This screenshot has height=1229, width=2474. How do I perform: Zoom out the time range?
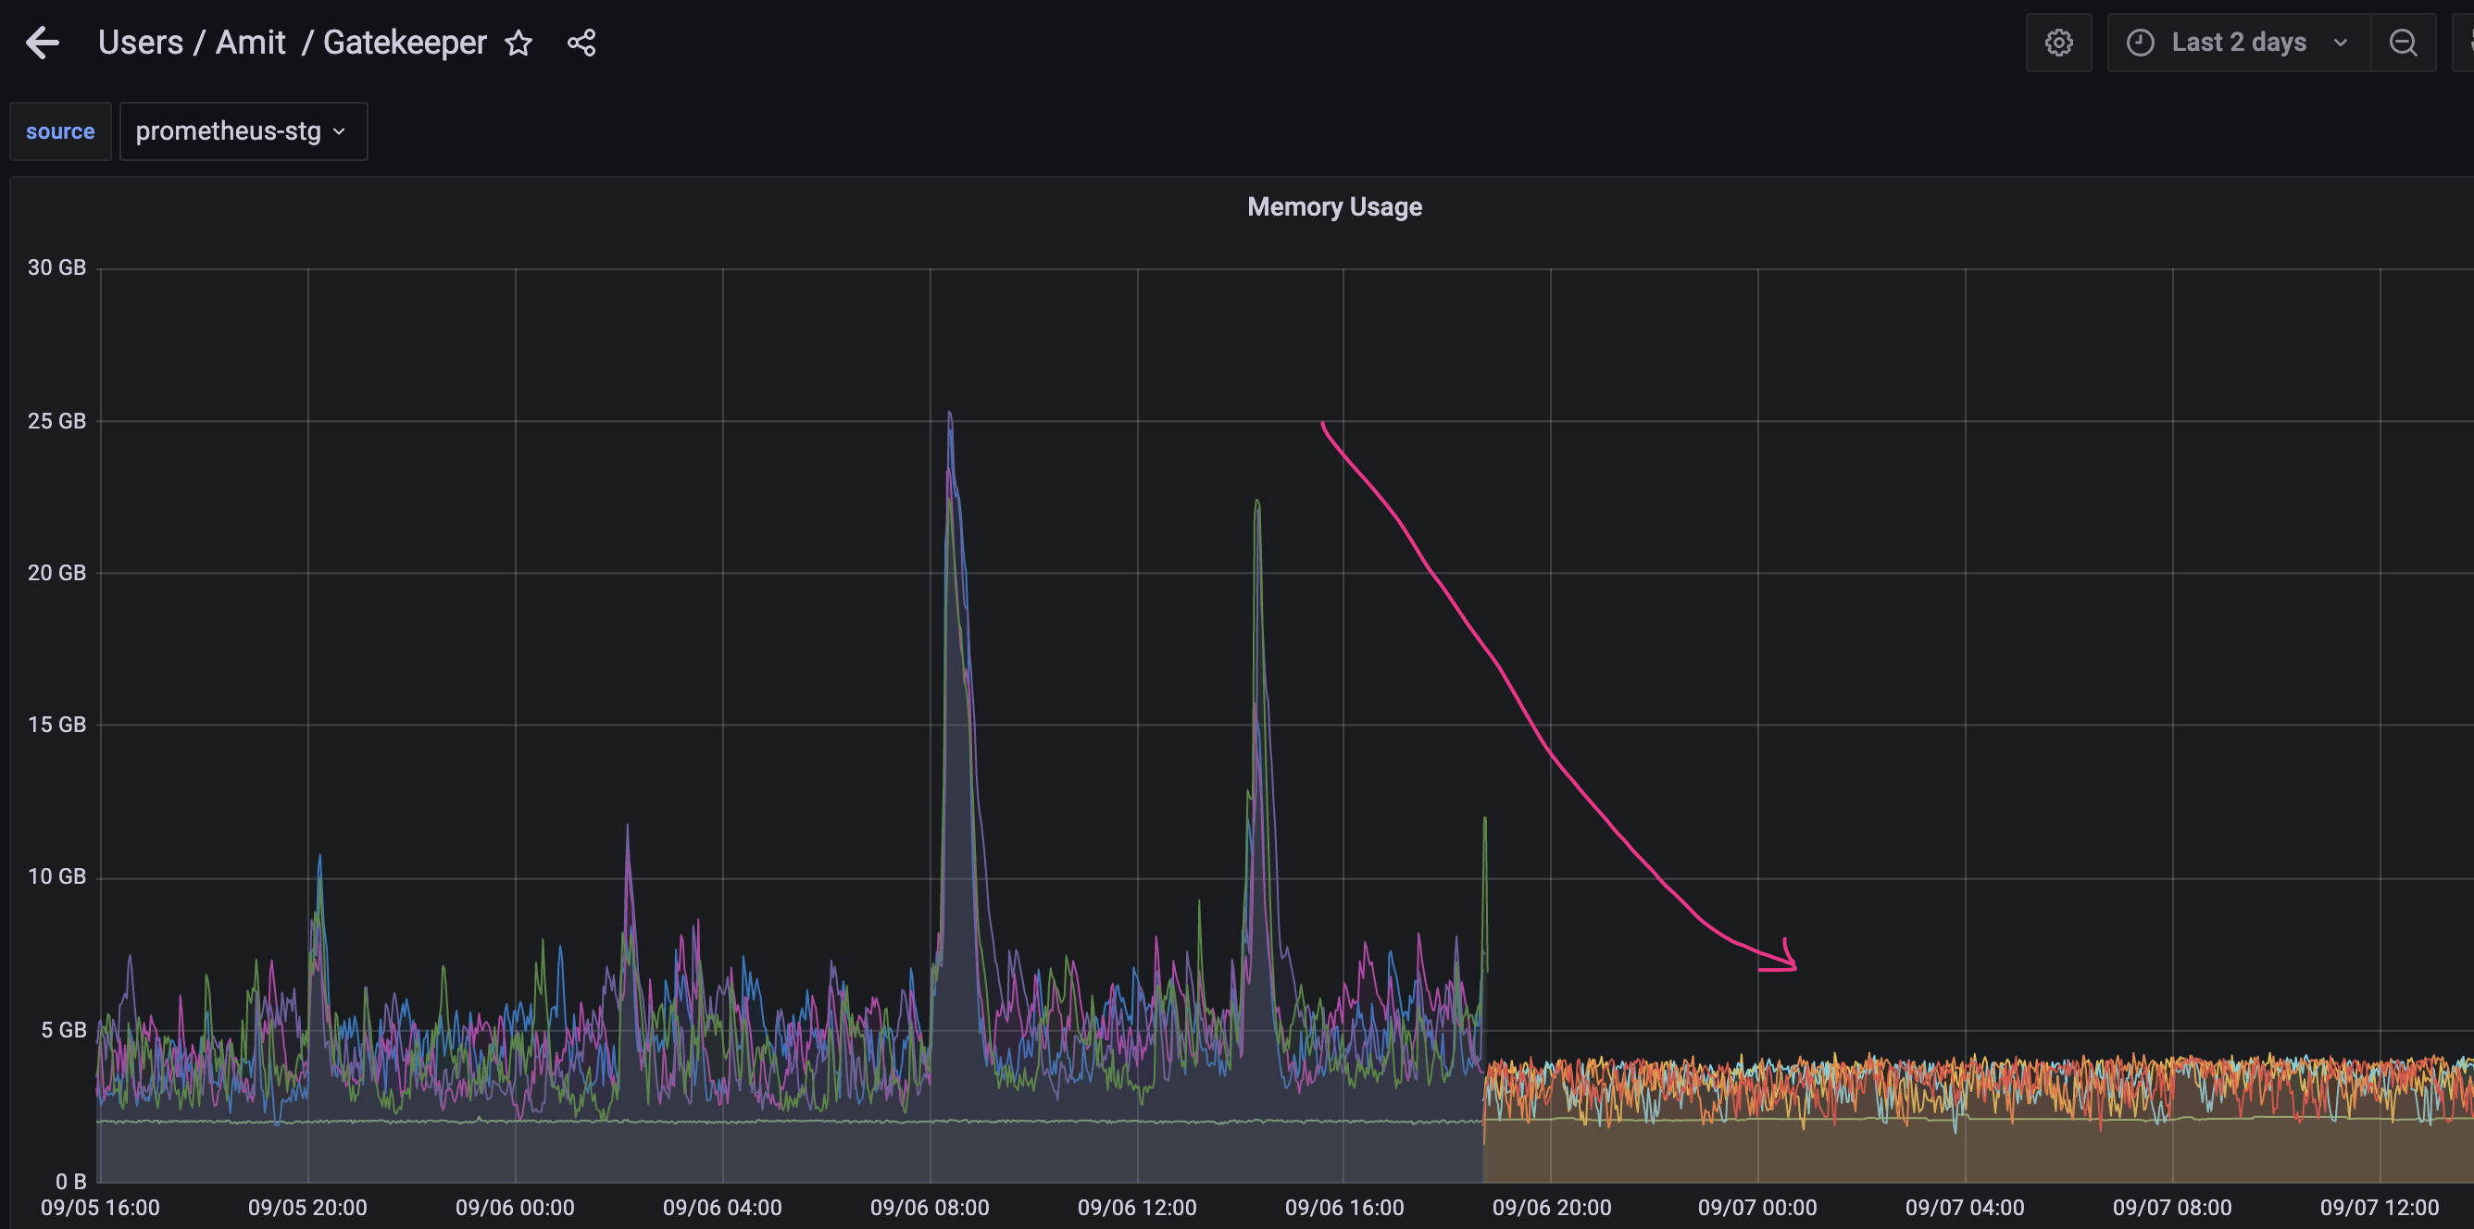2403,43
